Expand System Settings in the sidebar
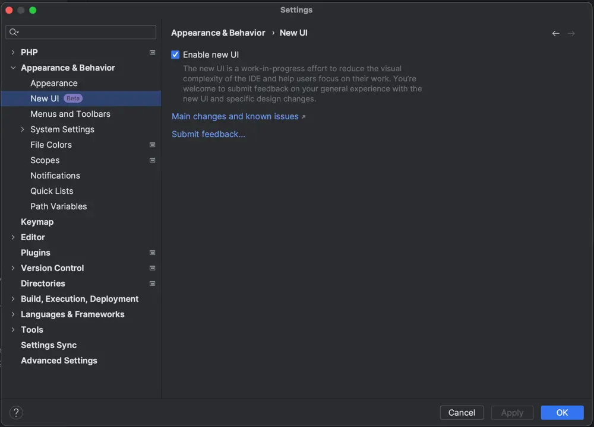Screen dimensions: 594x427 pos(23,129)
